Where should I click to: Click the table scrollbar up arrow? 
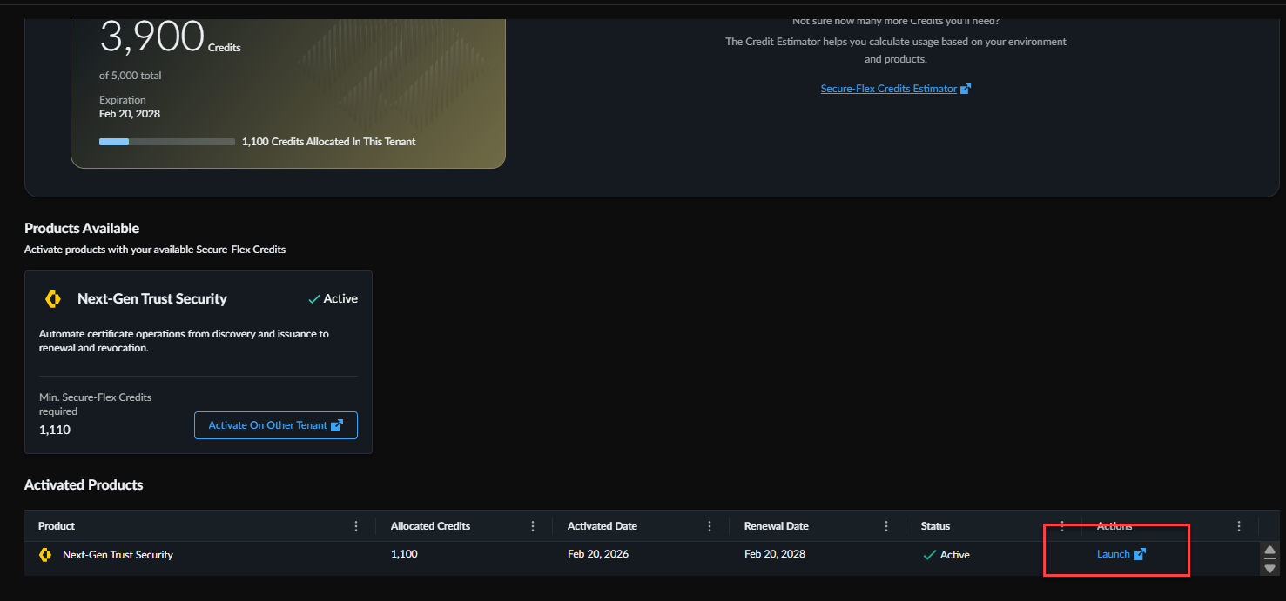(1269, 550)
